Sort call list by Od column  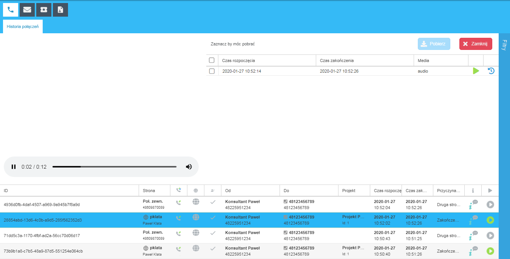click(x=250, y=191)
